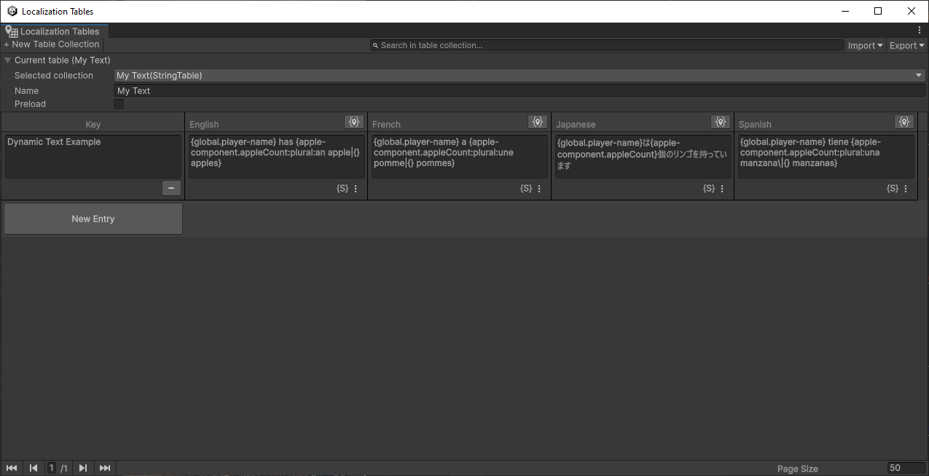Viewport: 929px width, 476px height.
Task: Toggle Smart String {S} on the Spanish entry
Action: click(892, 188)
